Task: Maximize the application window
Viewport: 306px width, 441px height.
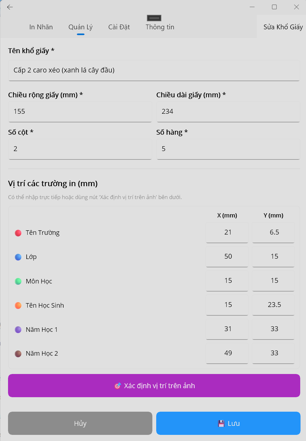Action: [x=274, y=7]
